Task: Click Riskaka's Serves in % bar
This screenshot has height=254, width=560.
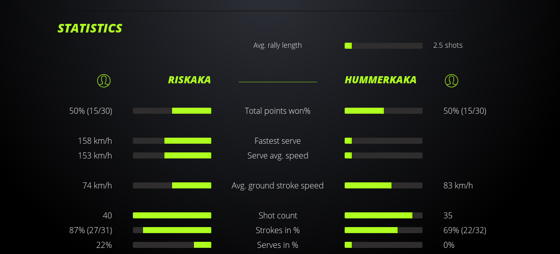Action: [172, 245]
